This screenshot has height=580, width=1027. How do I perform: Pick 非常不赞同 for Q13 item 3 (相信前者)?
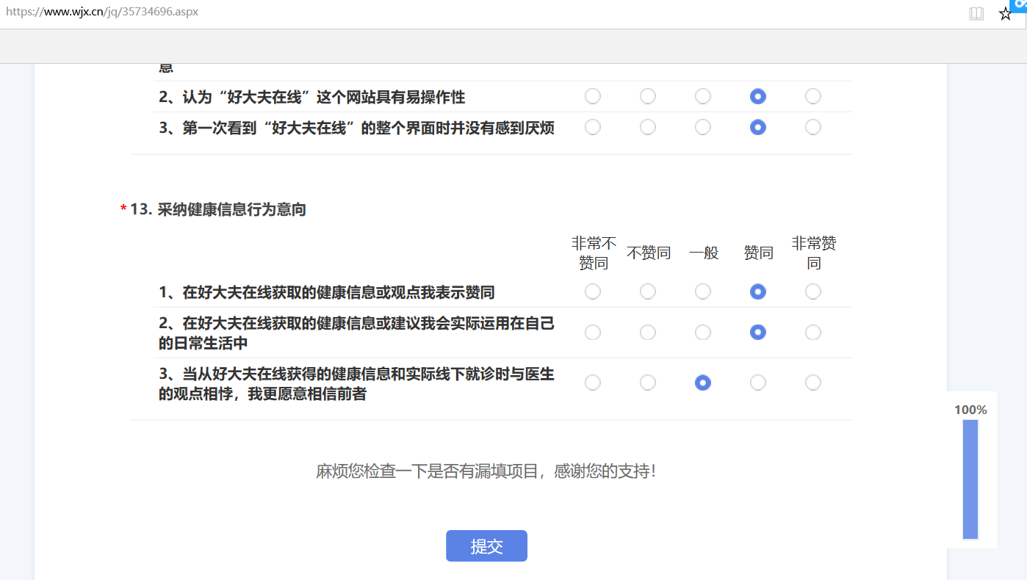click(593, 383)
